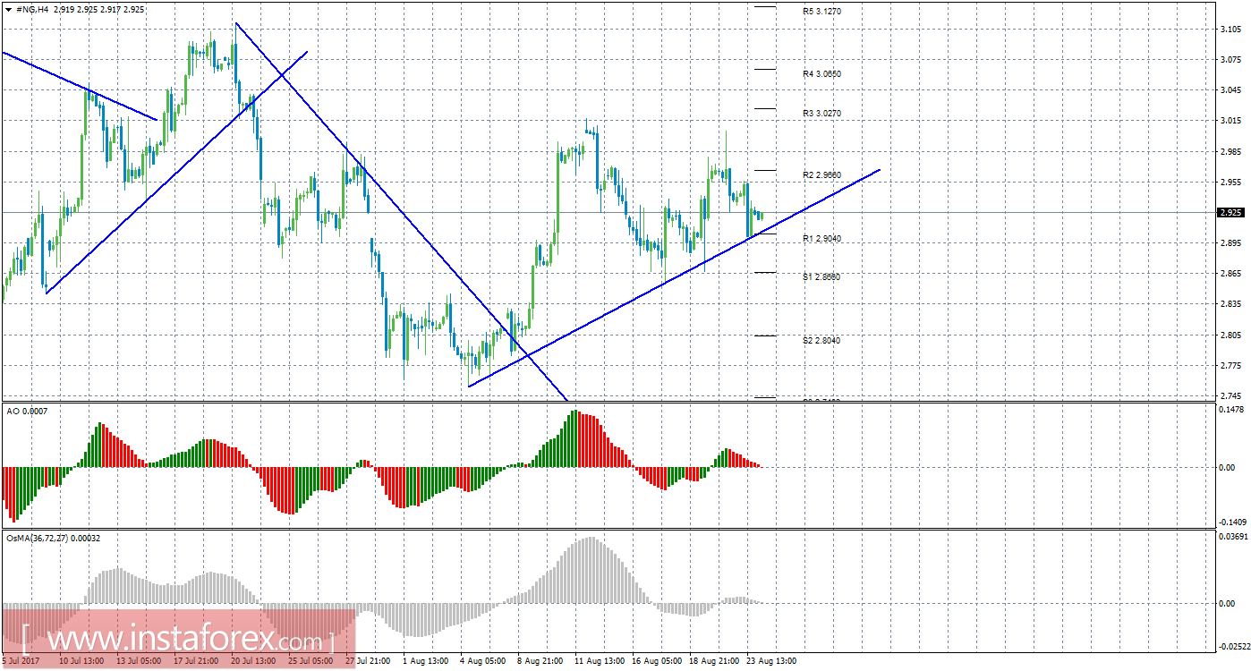
Task: Click the 11 Aug 13:00 time label
Action: pyautogui.click(x=599, y=661)
